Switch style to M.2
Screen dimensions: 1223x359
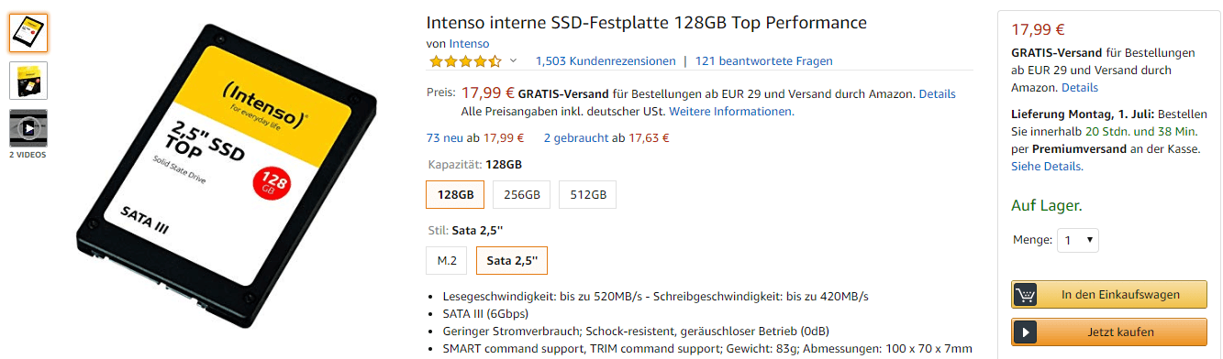coord(447,261)
